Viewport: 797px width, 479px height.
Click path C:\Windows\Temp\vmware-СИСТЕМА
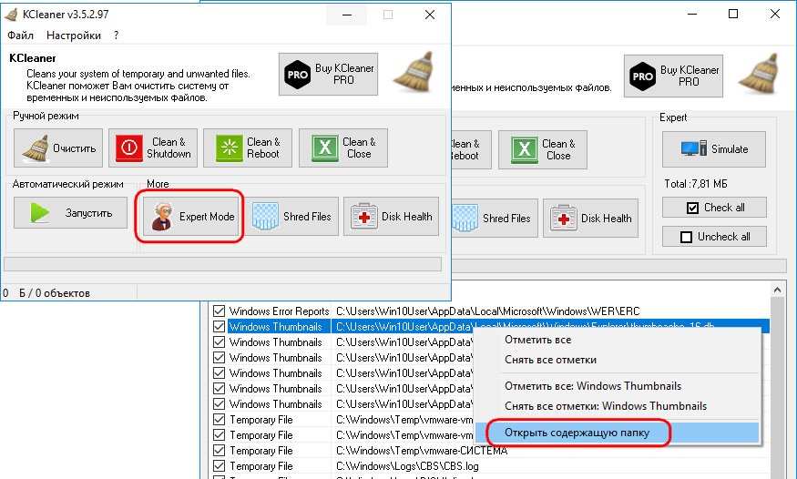(422, 451)
